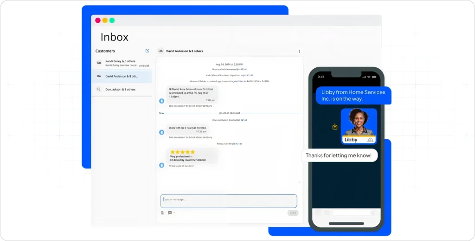
Task: Click sender icon beside the scheduled arrival message
Action: coord(161,101)
